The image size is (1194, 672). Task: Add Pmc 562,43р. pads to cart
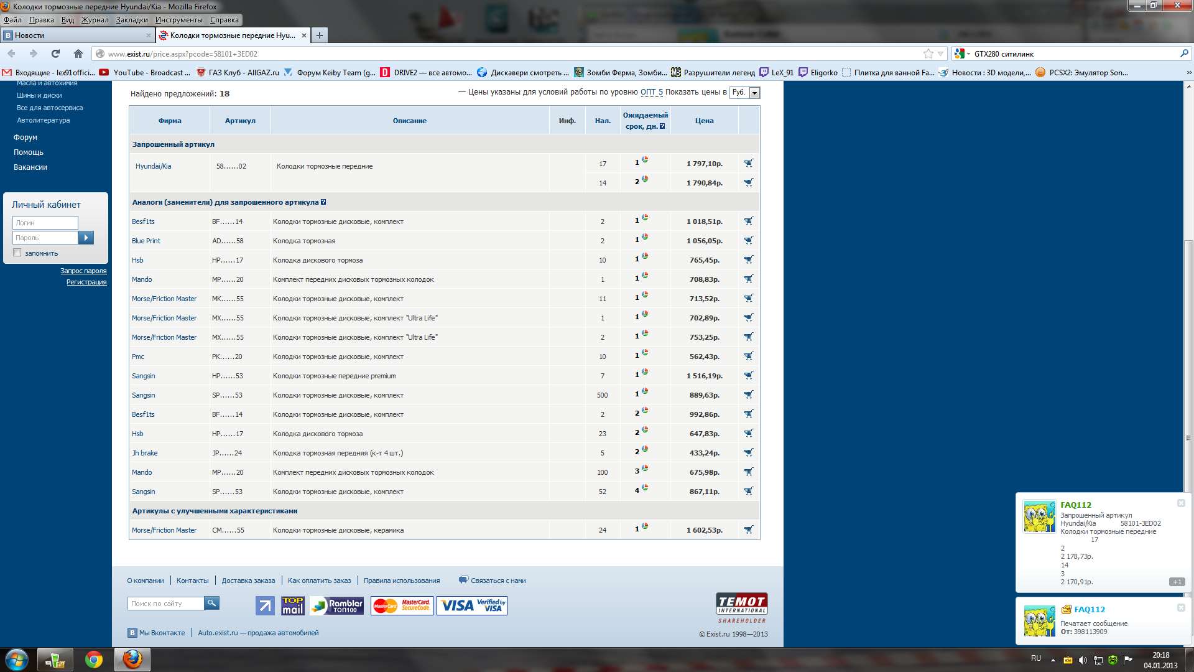tap(749, 356)
